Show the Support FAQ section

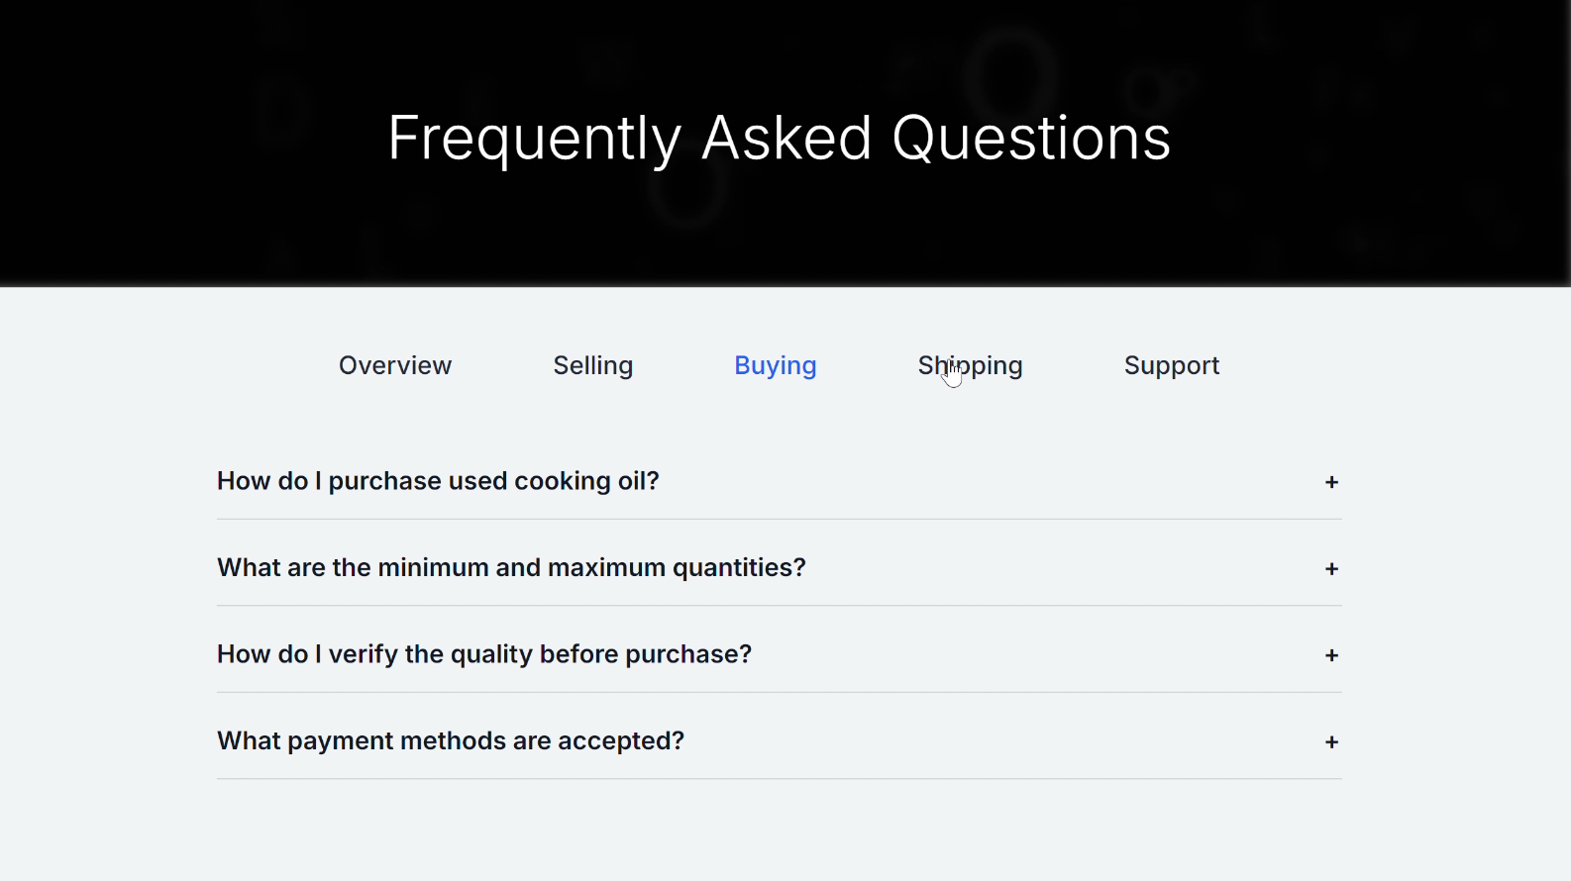pyautogui.click(x=1171, y=365)
